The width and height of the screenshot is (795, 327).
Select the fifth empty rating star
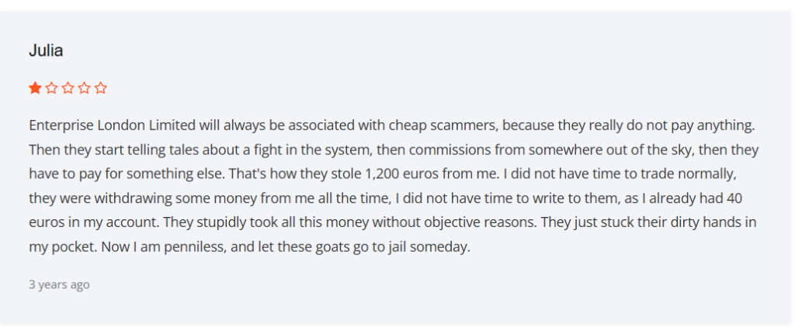tap(101, 88)
